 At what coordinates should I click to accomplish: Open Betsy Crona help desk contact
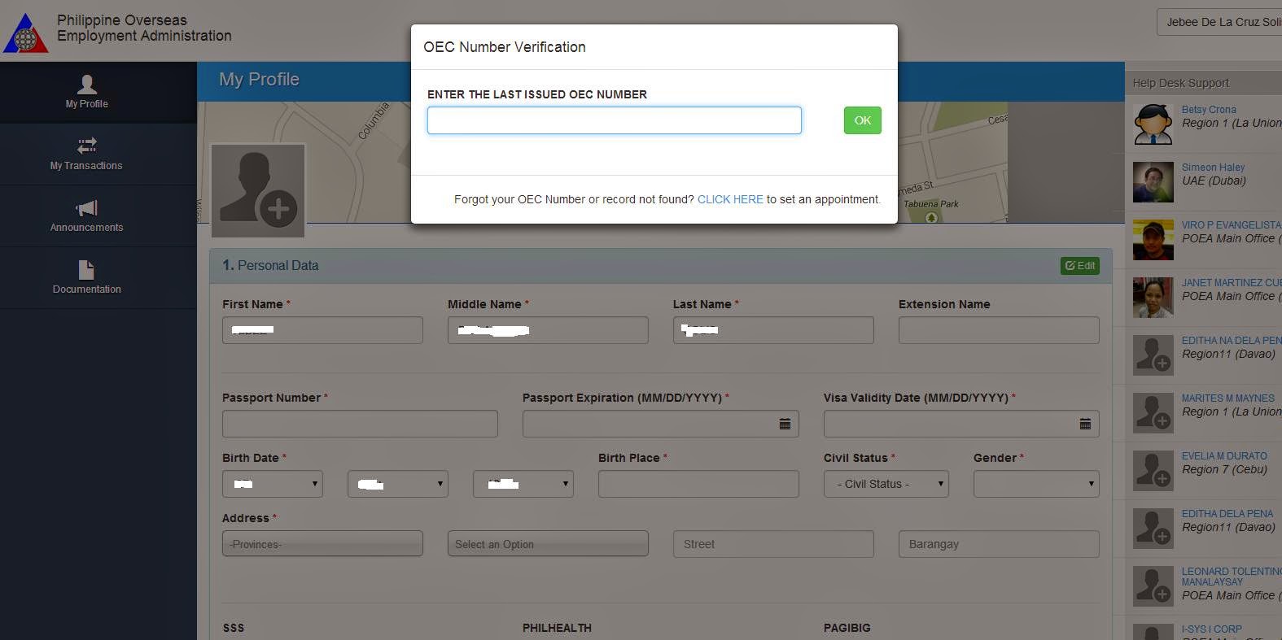click(x=1209, y=110)
